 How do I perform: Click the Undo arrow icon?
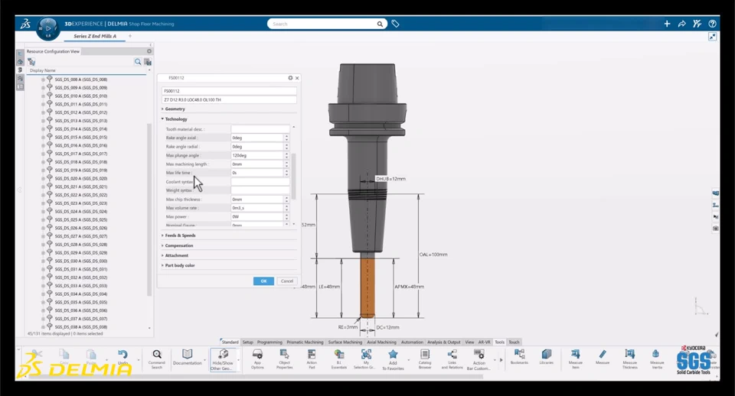click(122, 355)
